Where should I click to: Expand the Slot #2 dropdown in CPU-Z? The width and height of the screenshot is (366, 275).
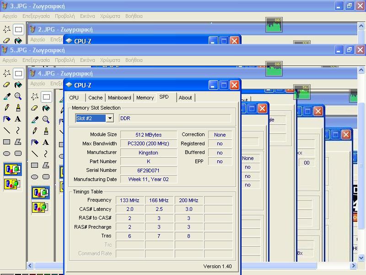[x=110, y=118]
